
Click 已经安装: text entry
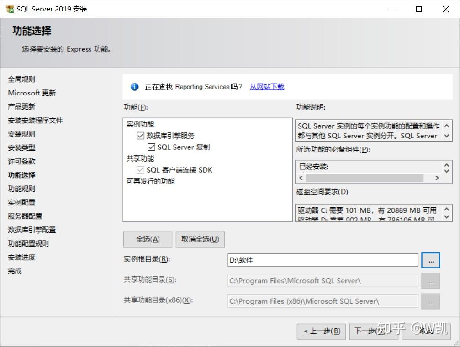[x=314, y=167]
